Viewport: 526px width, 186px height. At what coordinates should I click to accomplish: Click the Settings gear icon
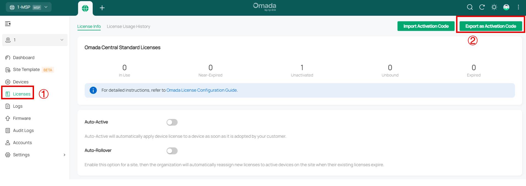pyautogui.click(x=8, y=155)
